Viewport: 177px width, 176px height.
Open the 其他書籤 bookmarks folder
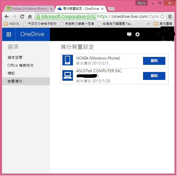click(163, 24)
